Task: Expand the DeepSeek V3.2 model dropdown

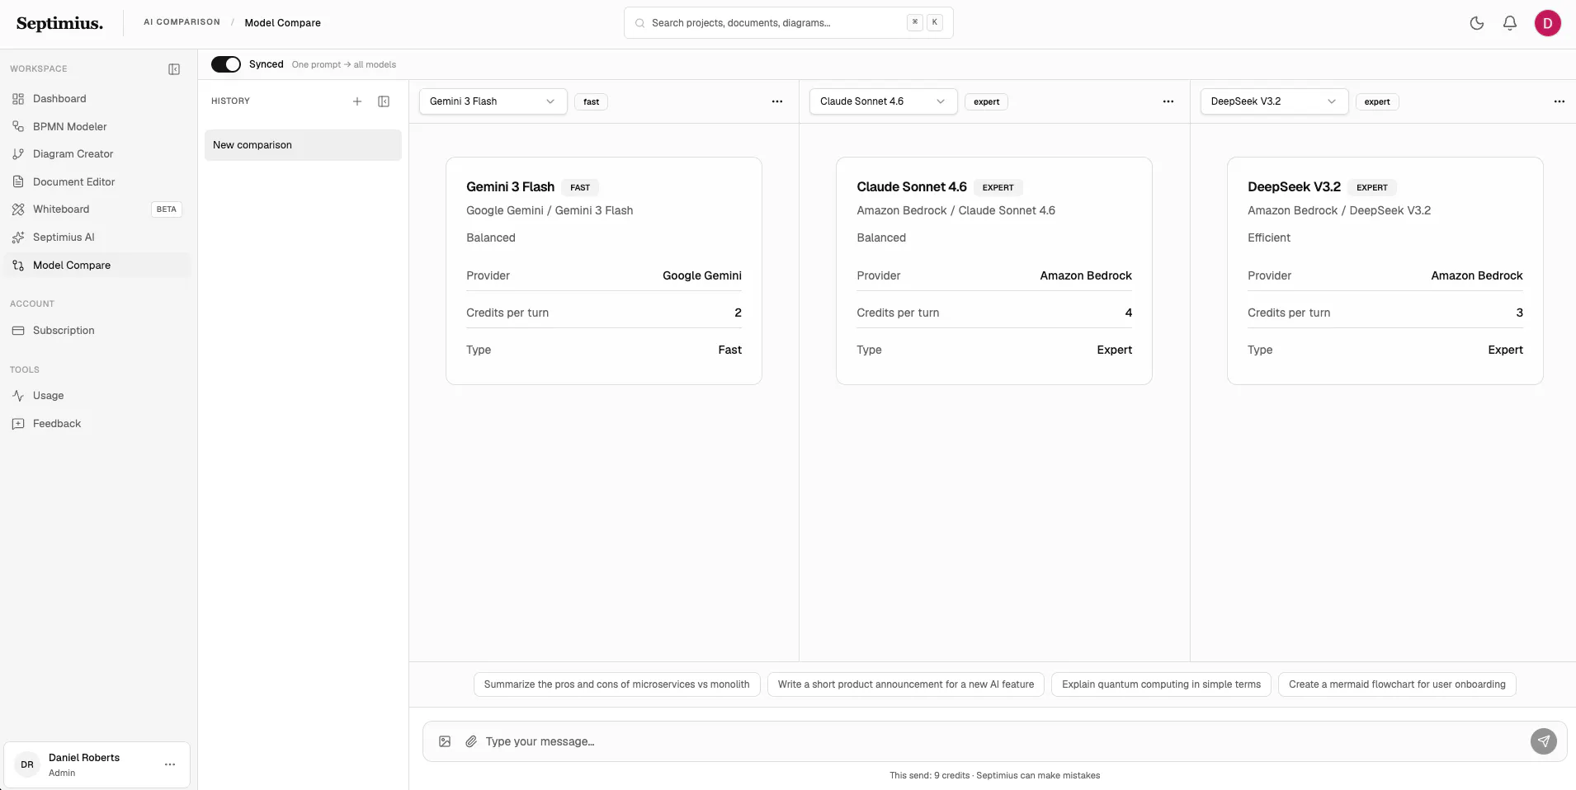Action: [x=1274, y=101]
